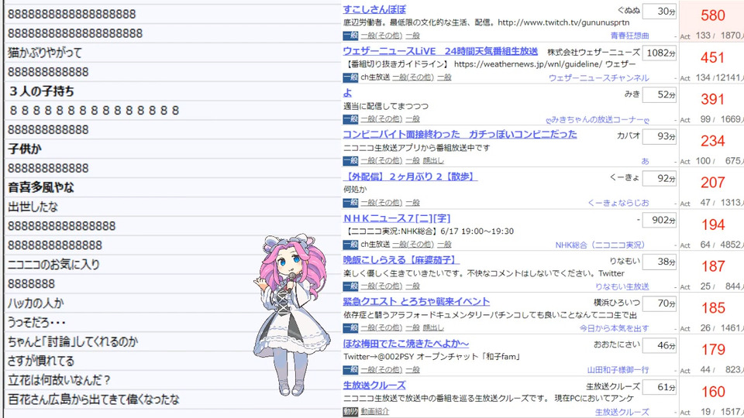Screen dimensions: 744x418
Task: Select the 顔出し tag under コンビニバイト
Action: tap(433, 161)
